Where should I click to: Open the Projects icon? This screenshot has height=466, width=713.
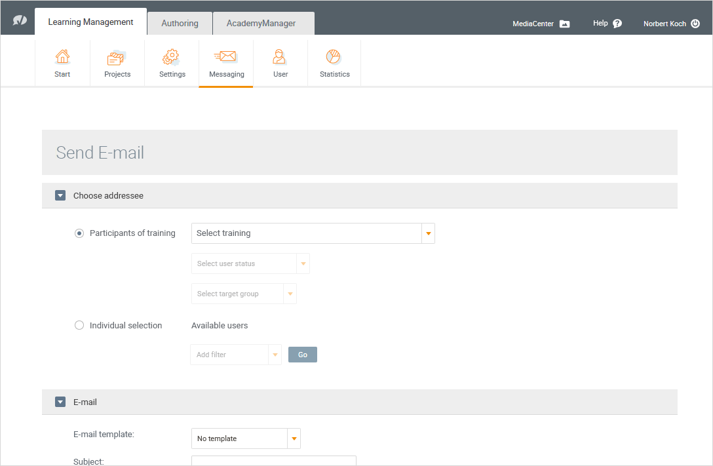(117, 58)
